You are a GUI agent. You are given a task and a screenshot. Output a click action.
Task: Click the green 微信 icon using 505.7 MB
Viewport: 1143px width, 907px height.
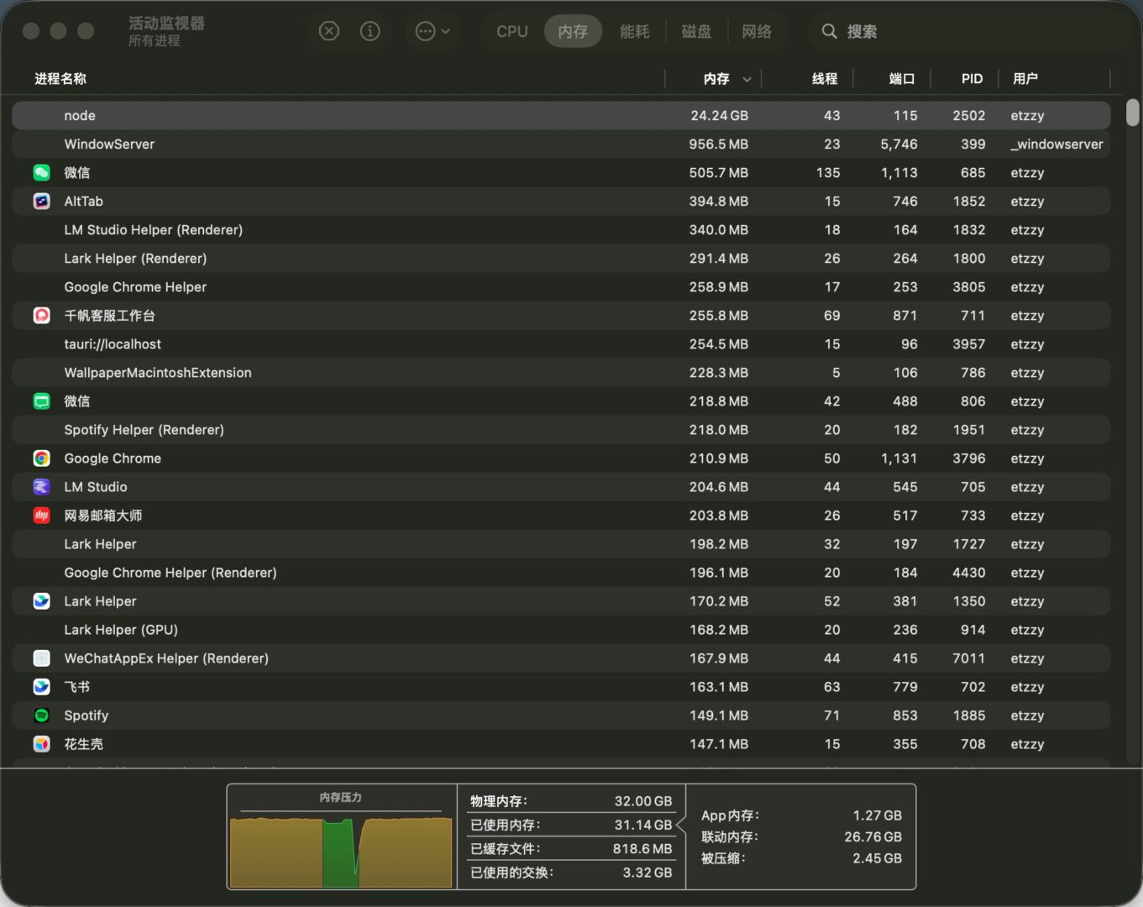tap(42, 173)
